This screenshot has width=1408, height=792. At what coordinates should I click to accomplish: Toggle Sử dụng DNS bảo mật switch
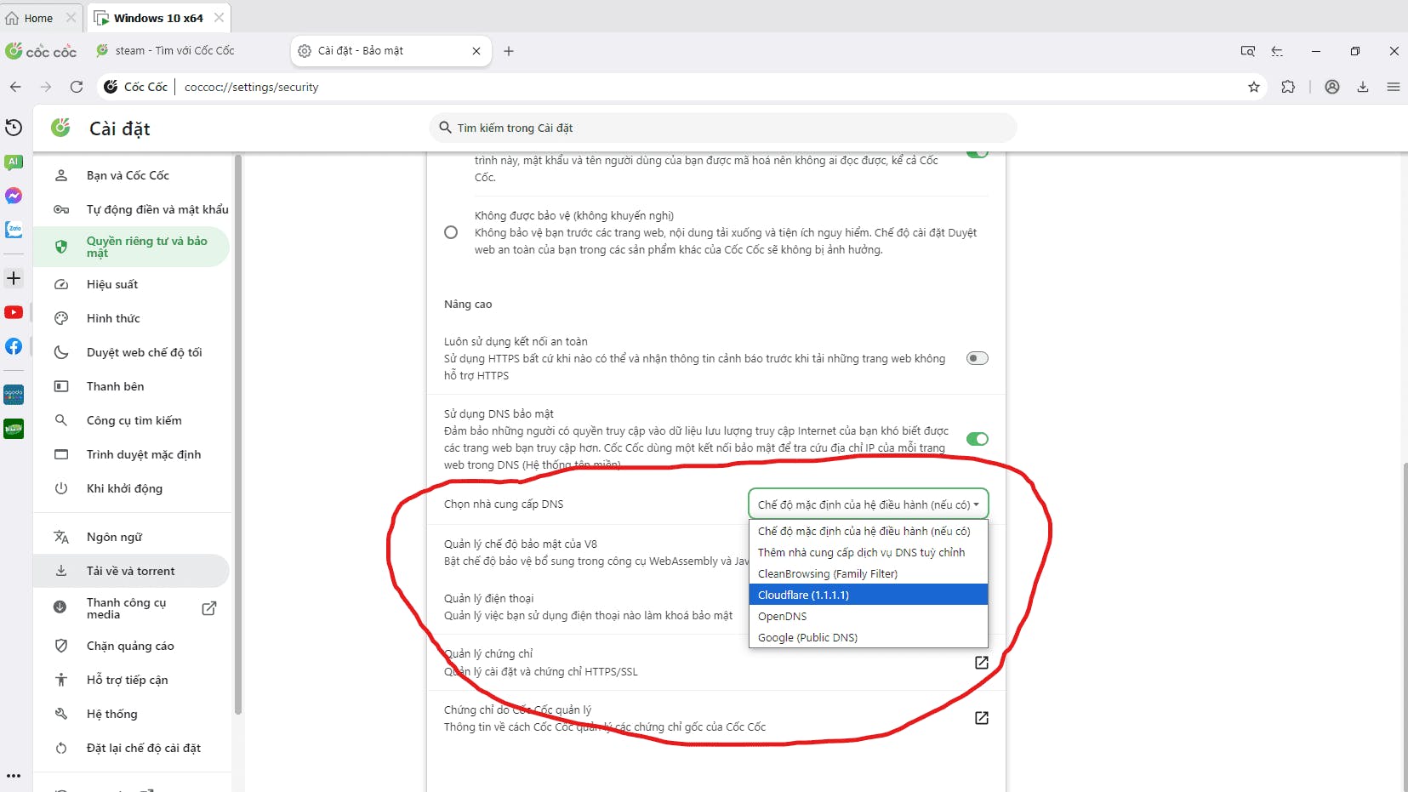pos(978,439)
